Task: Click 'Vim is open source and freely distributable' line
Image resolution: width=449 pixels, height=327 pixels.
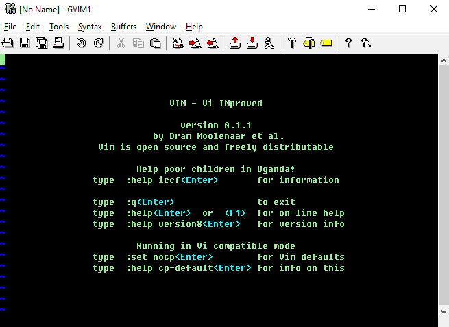Action: pyautogui.click(x=216, y=147)
